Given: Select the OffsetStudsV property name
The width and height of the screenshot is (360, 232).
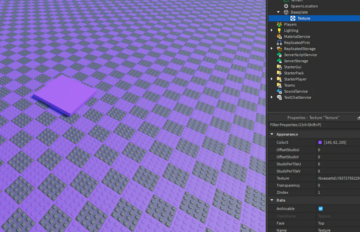Looking at the screenshot, I should coord(288,157).
